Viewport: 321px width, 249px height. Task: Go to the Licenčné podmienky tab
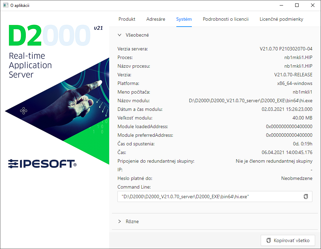tap(281, 19)
